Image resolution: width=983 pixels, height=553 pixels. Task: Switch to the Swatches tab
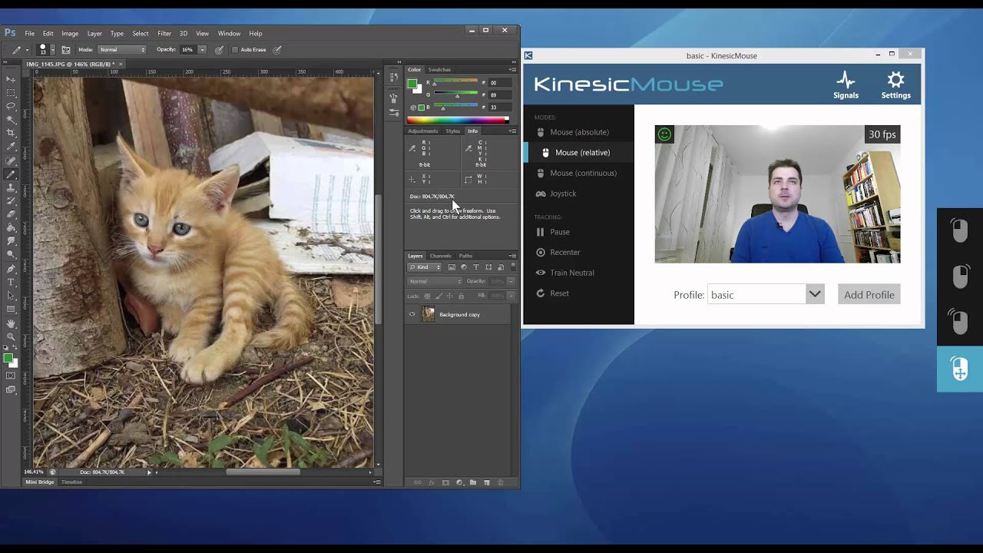click(x=439, y=70)
